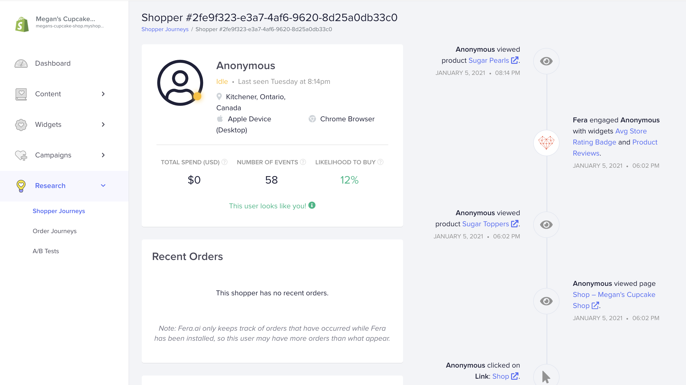Viewport: 686px width, 385px height.
Task: Click the external link icon beside Sugar Pearls
Action: point(514,61)
